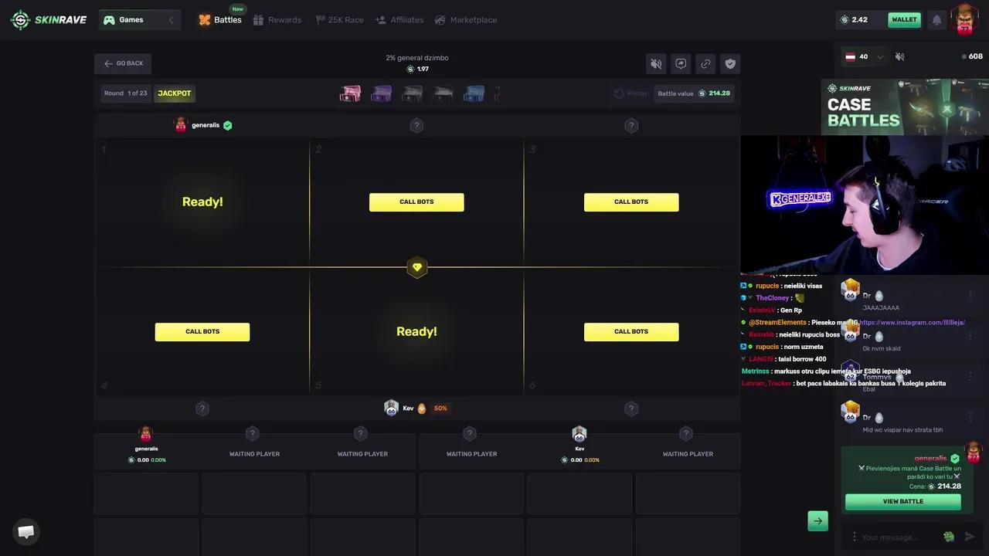
Task: Click CALL BOTS in slot two
Action: (416, 202)
